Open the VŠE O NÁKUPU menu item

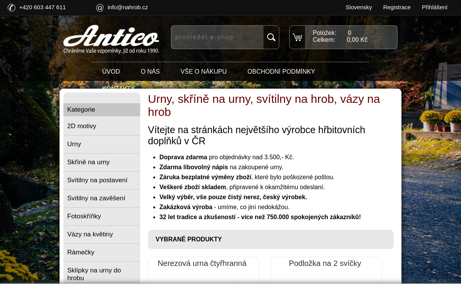[x=204, y=71]
